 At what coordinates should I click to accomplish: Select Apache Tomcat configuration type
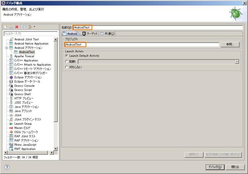[24, 56]
